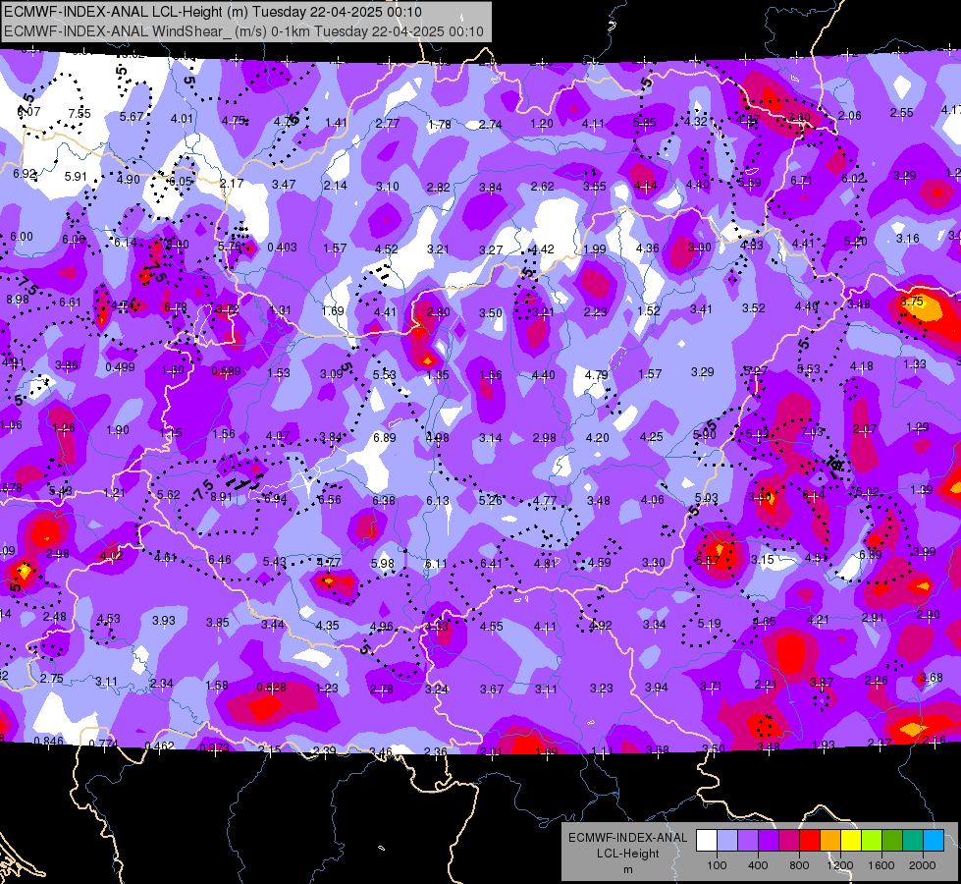Click the wind shear value '5.57'
961x884 pixels.
pyautogui.click(x=709, y=560)
